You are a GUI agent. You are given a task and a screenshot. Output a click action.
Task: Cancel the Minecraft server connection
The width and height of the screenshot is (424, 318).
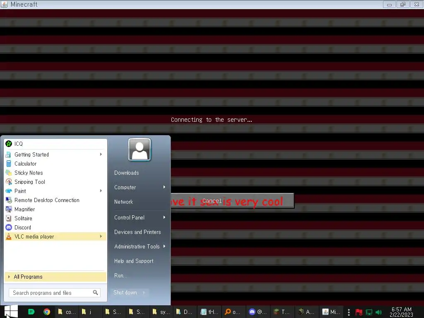[x=232, y=201]
